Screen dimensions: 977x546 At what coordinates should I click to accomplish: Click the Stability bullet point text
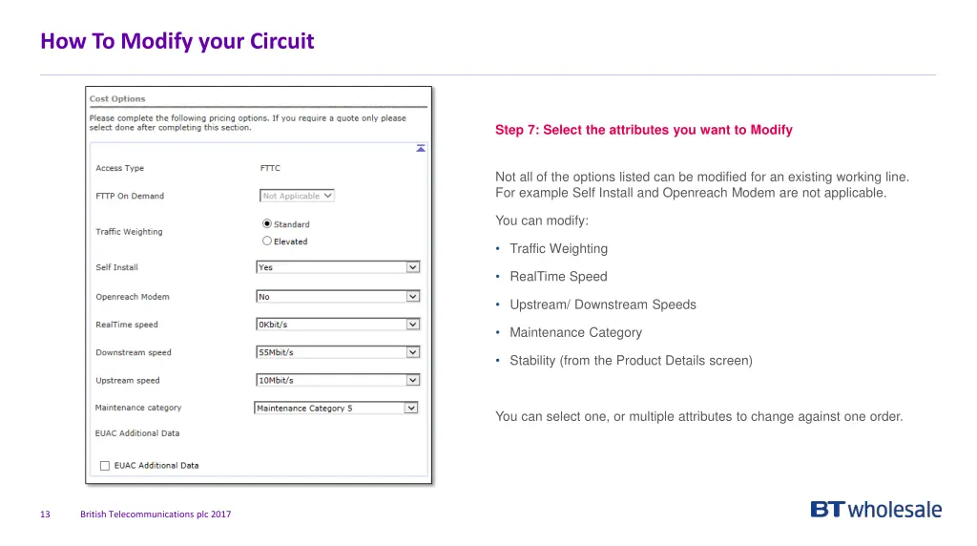(631, 361)
